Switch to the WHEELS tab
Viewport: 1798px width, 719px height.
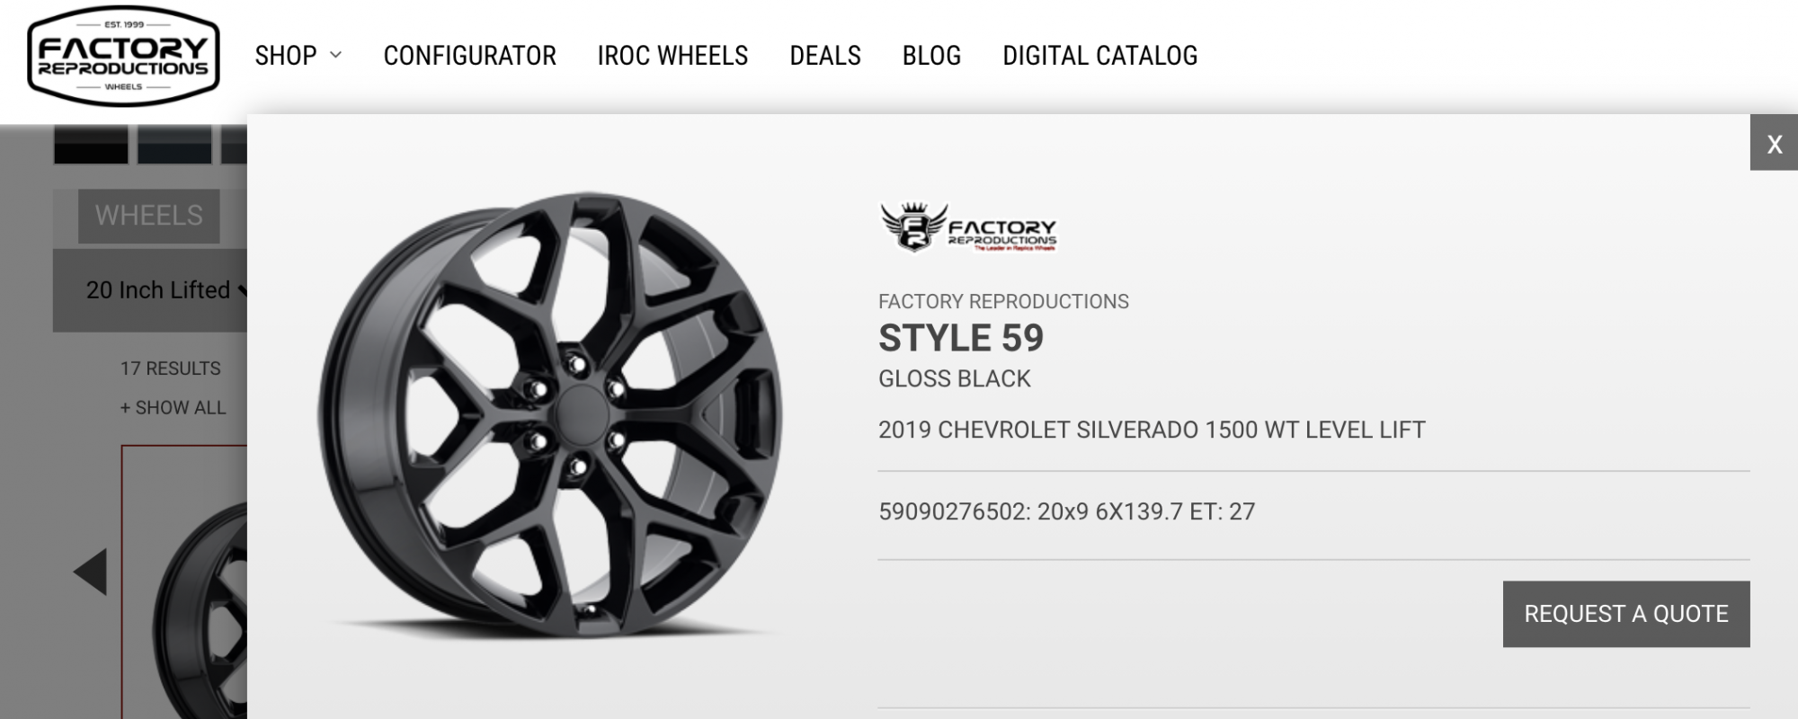149,216
